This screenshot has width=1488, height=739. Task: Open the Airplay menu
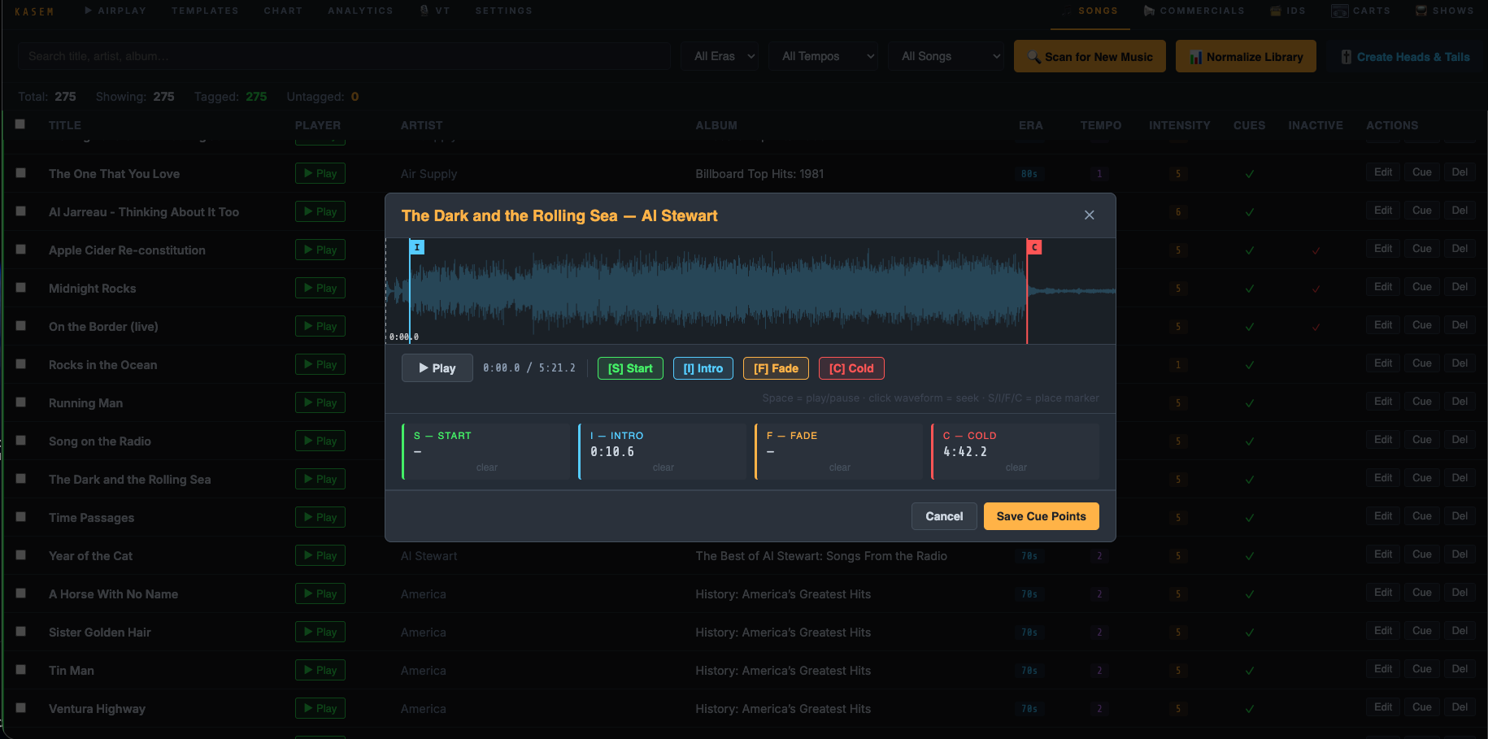pyautogui.click(x=115, y=11)
